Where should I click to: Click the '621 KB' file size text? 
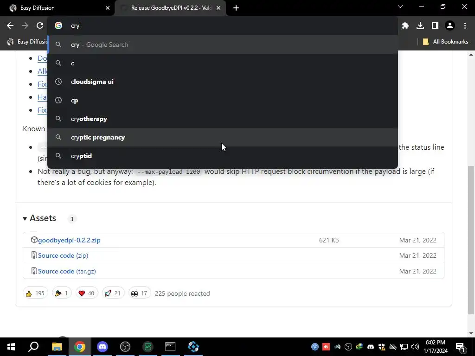[329, 241]
